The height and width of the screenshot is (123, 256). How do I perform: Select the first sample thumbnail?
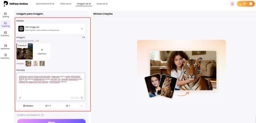coord(28,63)
